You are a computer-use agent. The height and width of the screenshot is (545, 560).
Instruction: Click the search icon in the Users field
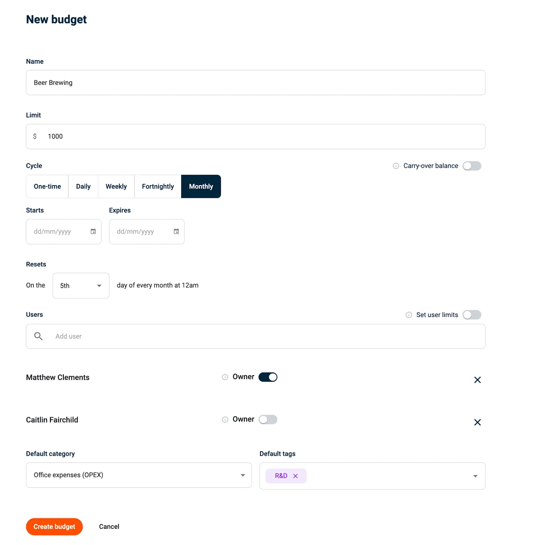coord(38,336)
